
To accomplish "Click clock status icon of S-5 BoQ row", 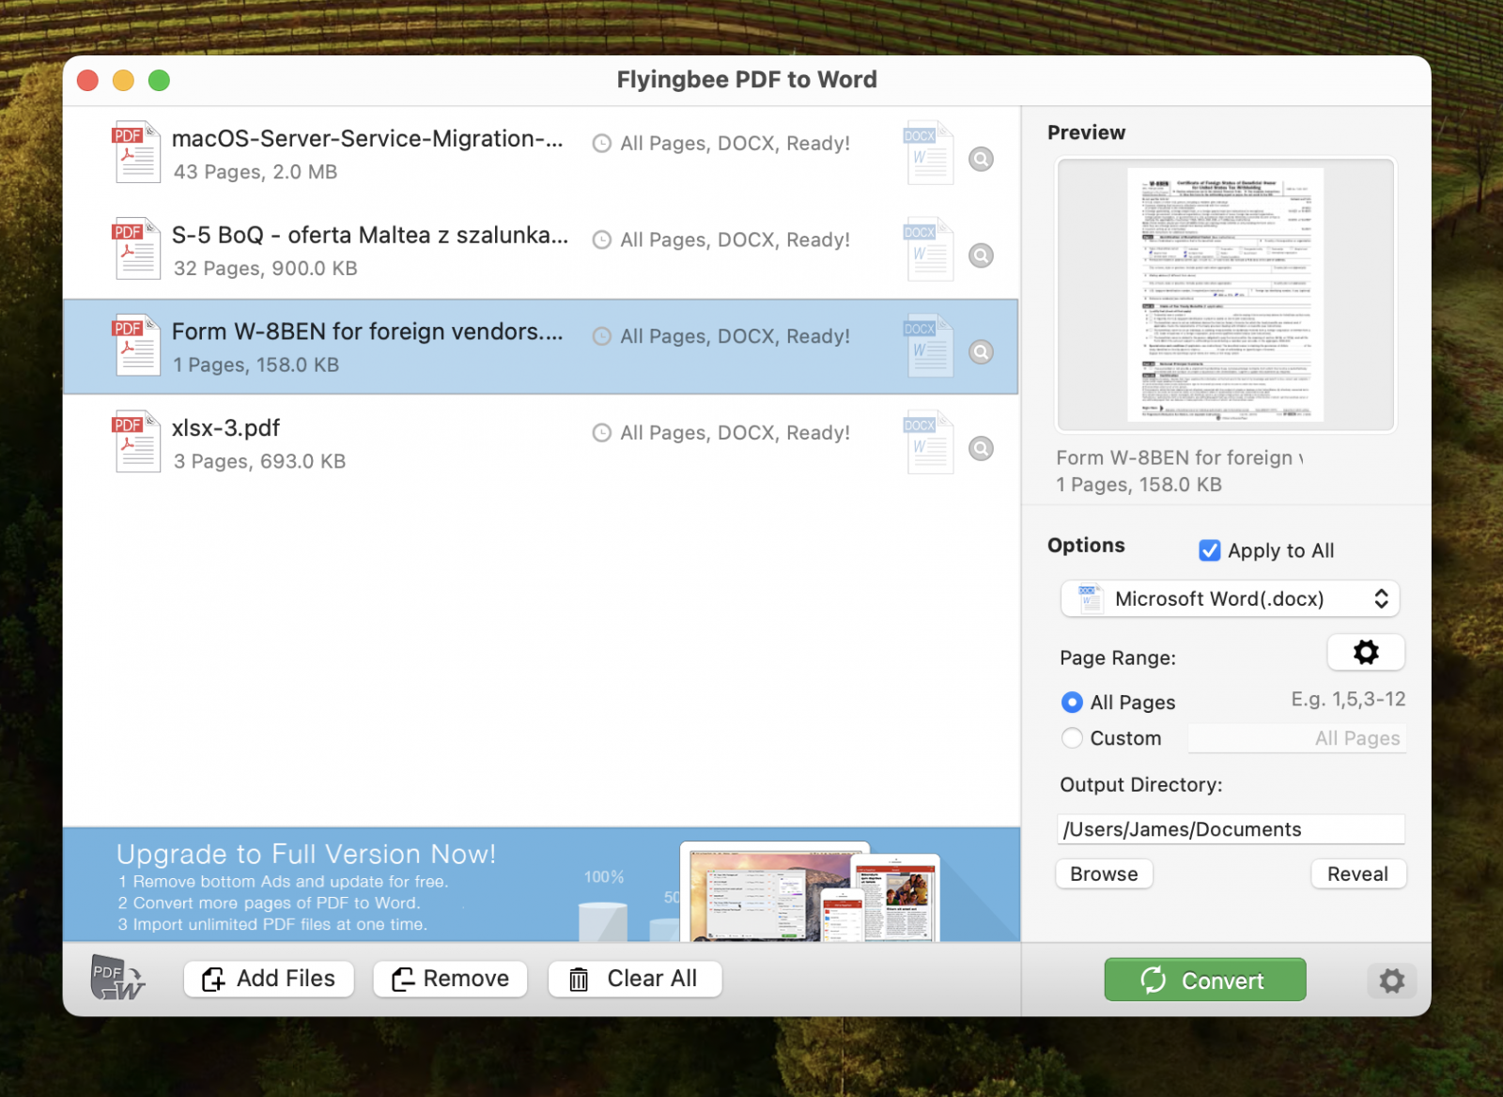I will 602,240.
